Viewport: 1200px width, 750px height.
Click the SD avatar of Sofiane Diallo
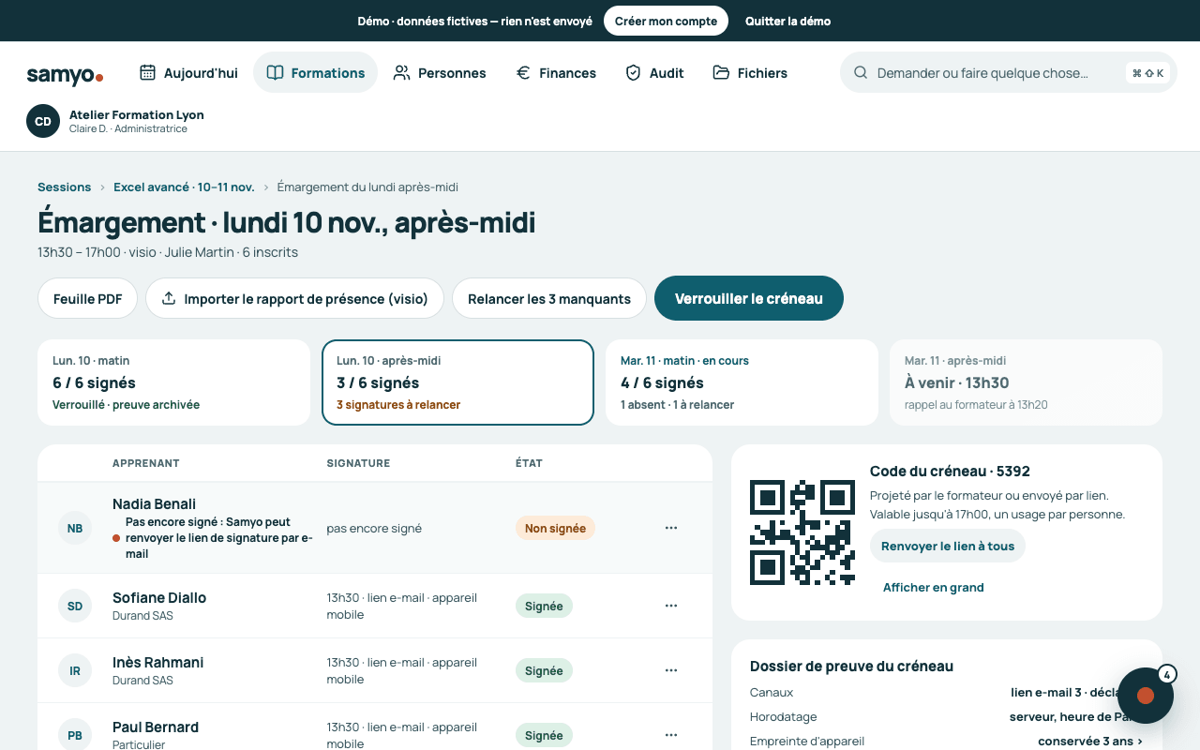pos(75,606)
